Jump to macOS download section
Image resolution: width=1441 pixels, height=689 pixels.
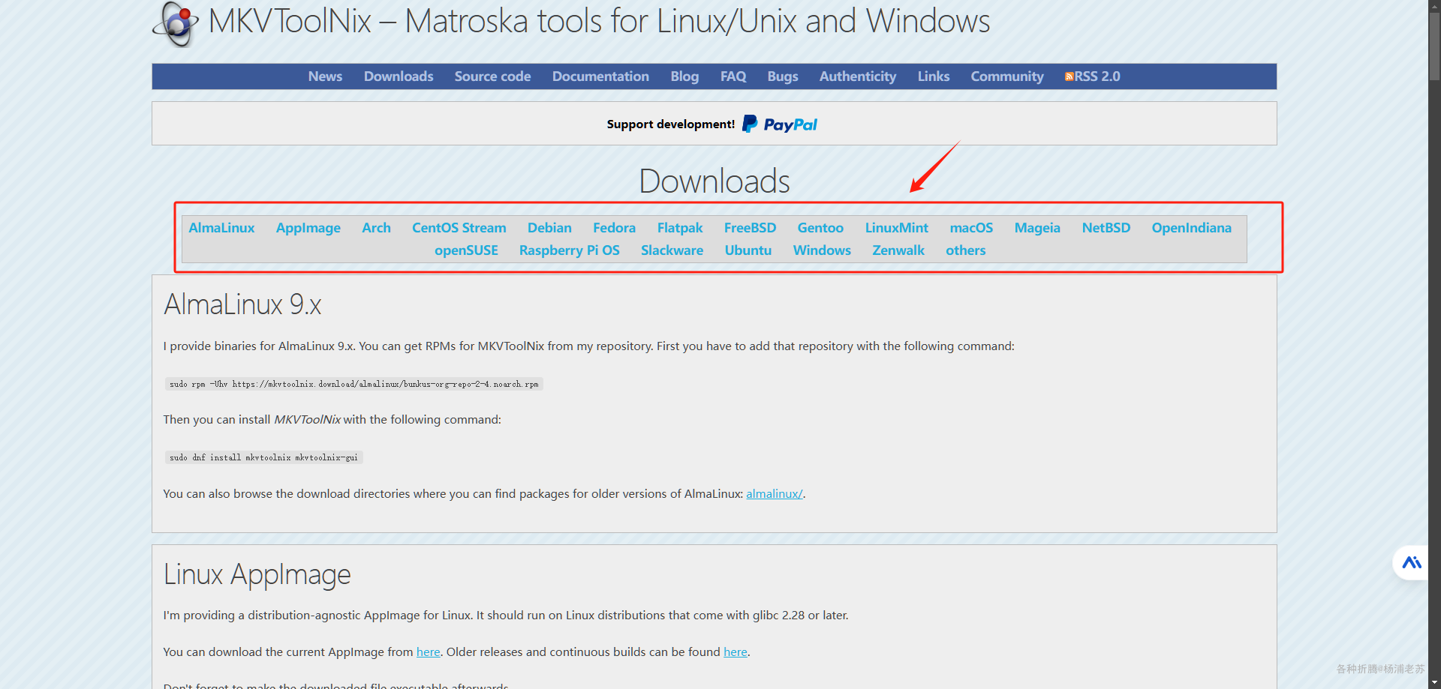[x=971, y=228]
